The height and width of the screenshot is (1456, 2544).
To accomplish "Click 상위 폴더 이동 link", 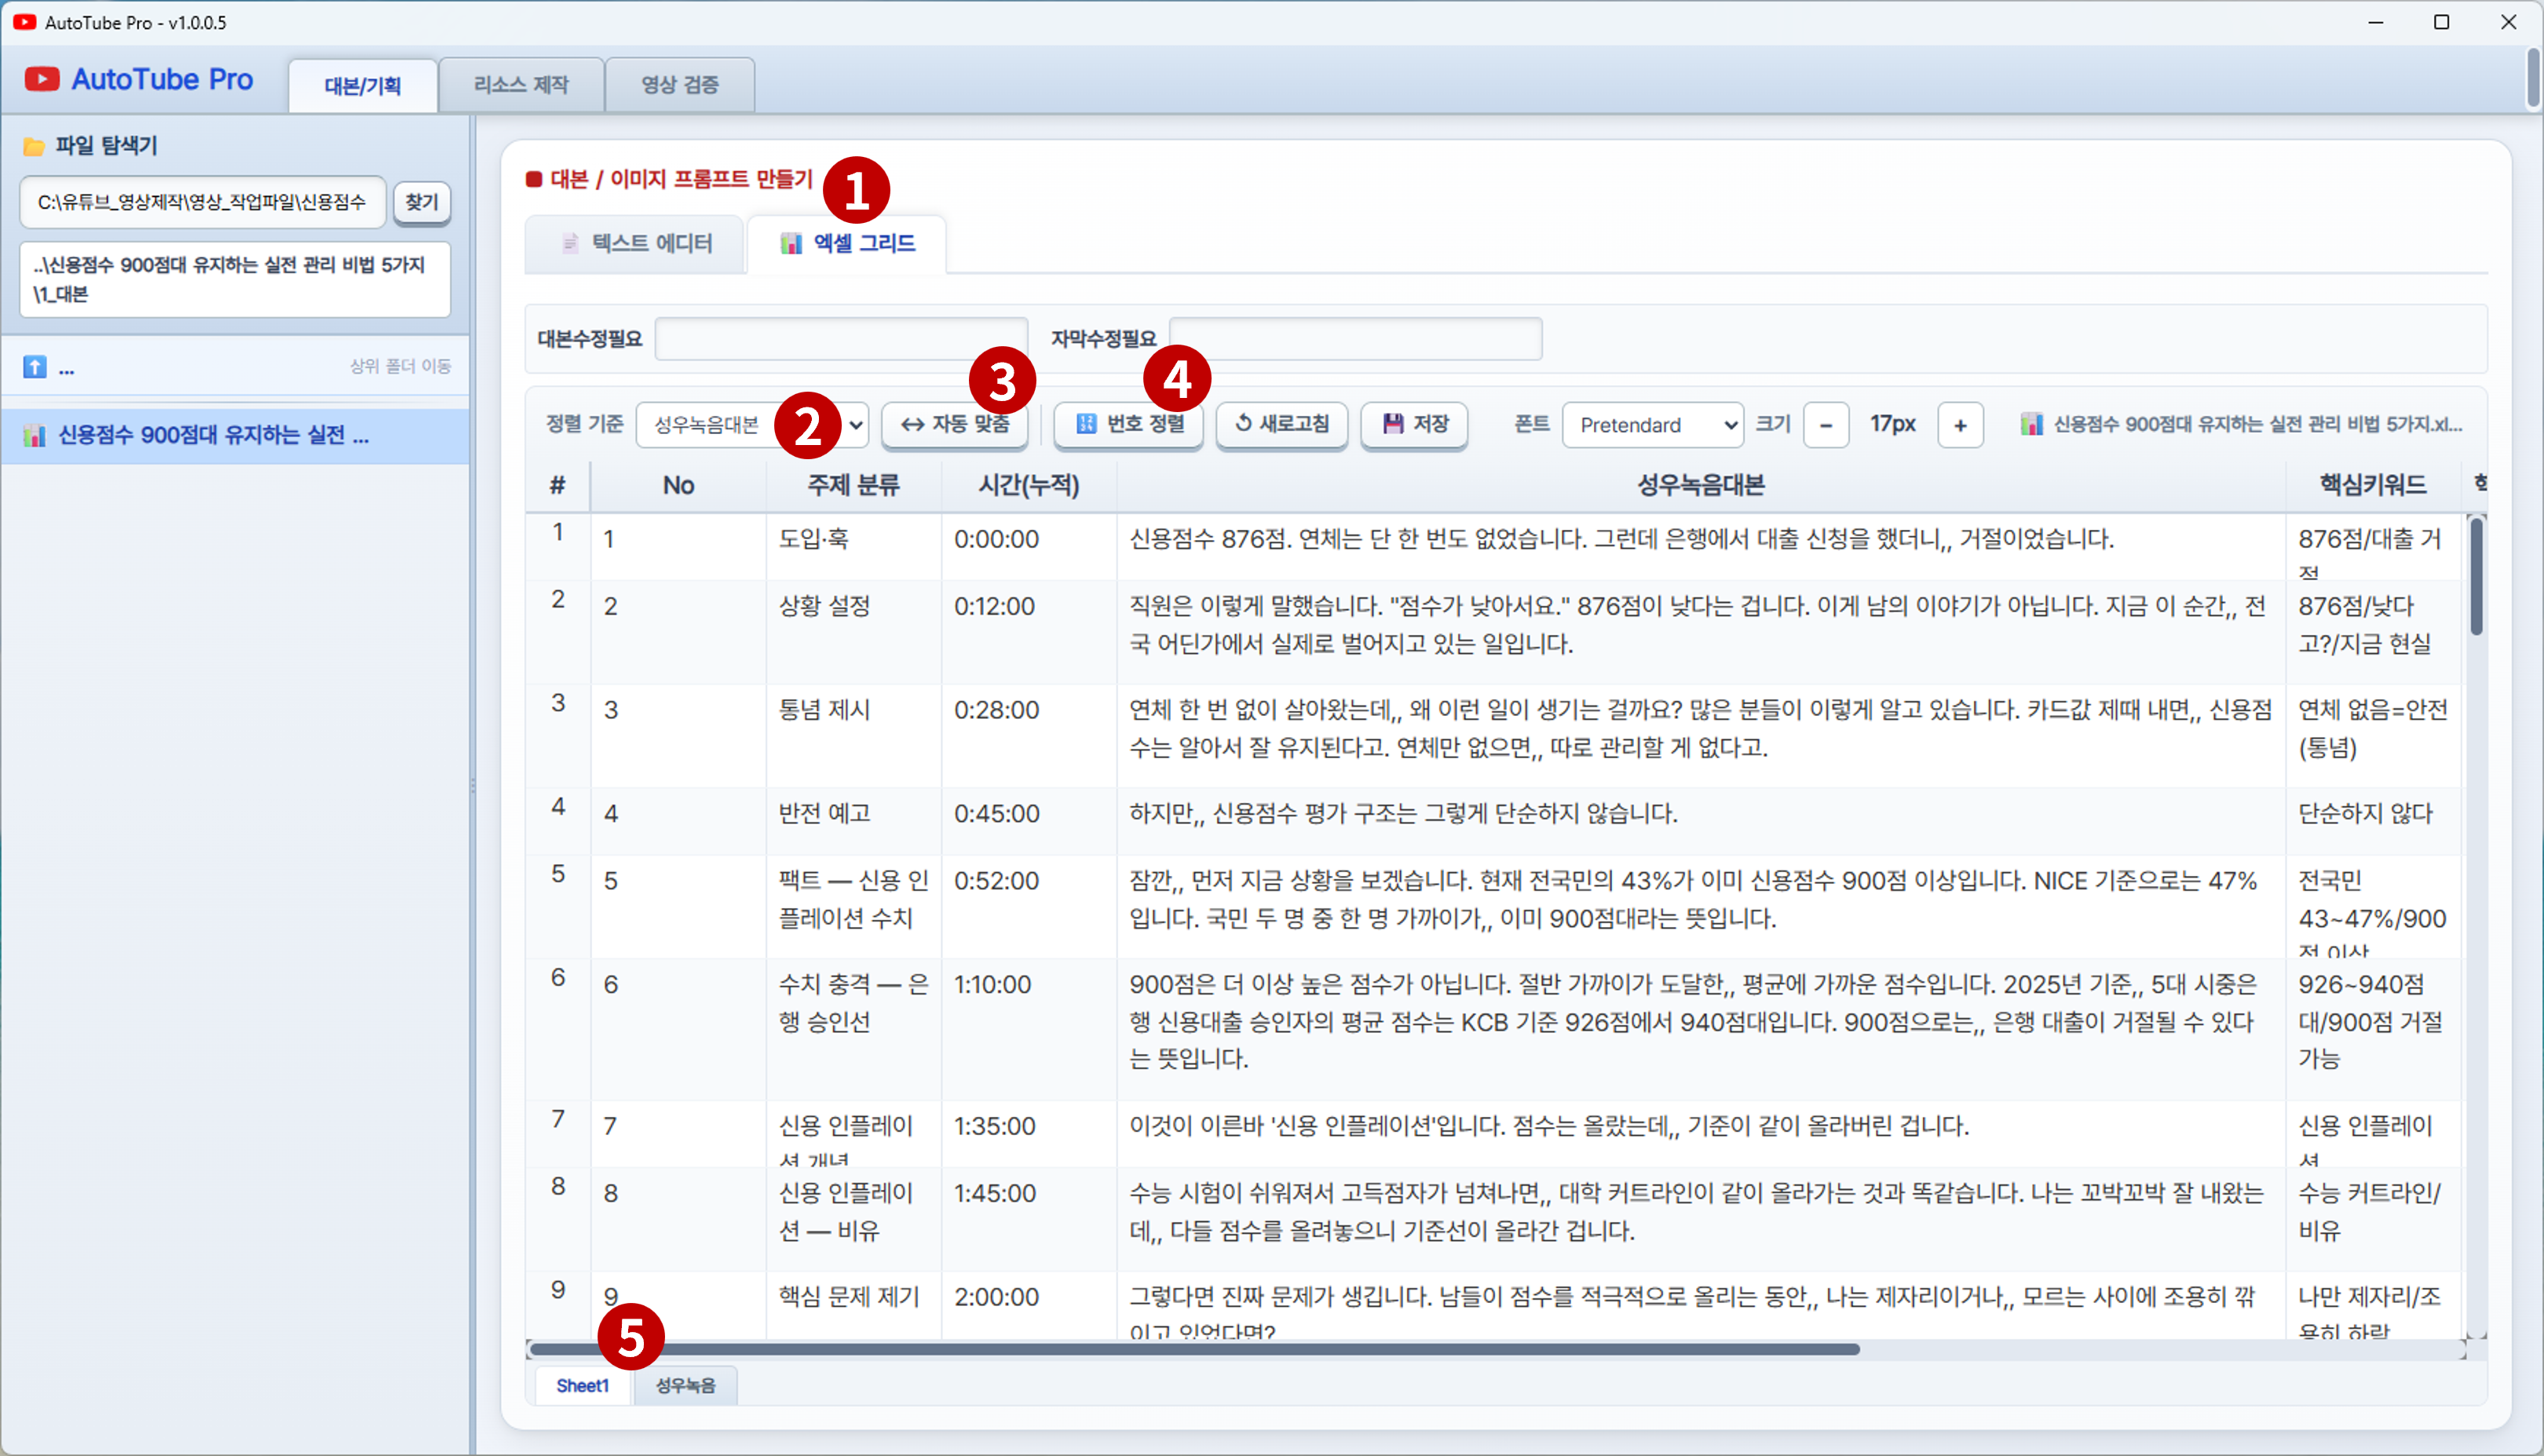I will pyautogui.click(x=400, y=366).
